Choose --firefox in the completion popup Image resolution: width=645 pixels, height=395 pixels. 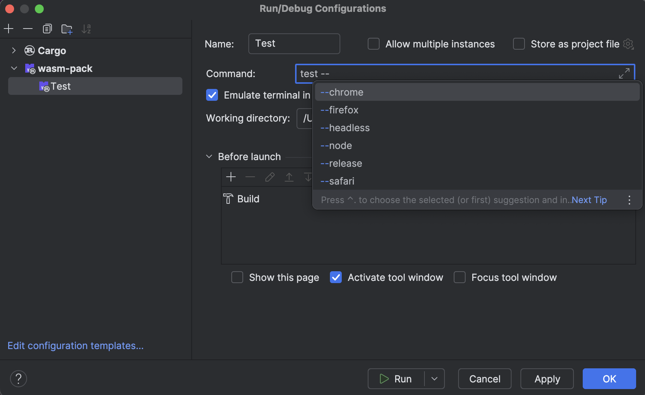339,110
